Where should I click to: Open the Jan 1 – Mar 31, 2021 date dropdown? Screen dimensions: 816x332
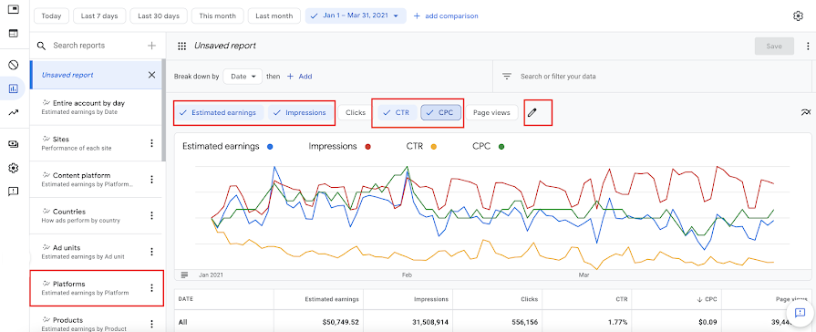[356, 16]
